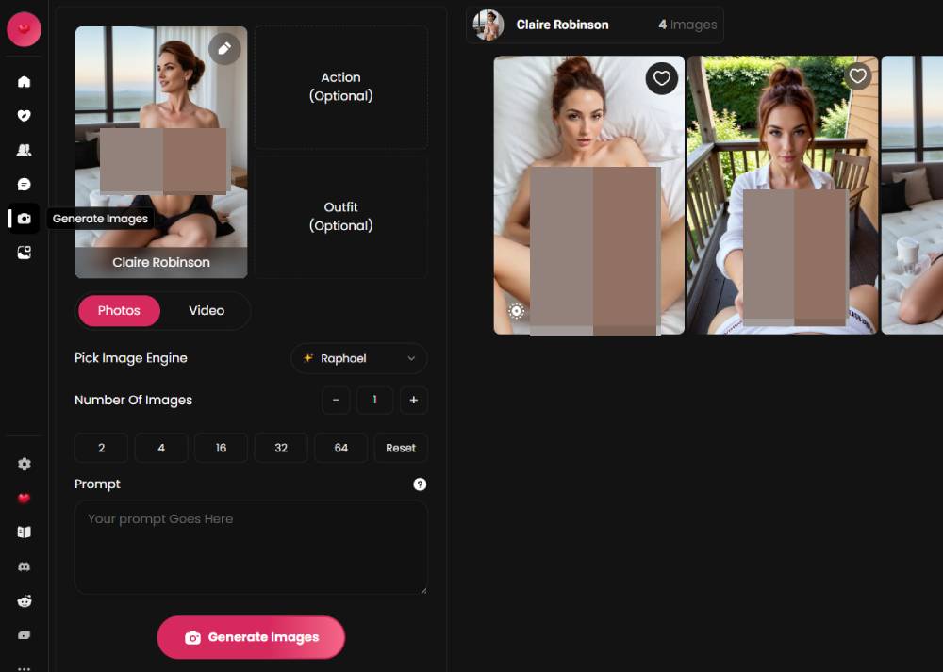Open Reddit via sidebar Reddit icon

point(25,600)
